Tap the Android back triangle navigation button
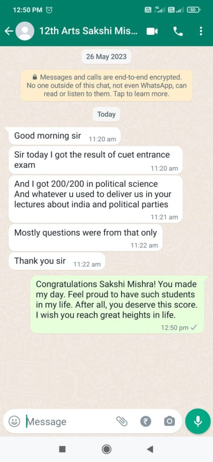This screenshot has width=213, height=462. point(150,449)
